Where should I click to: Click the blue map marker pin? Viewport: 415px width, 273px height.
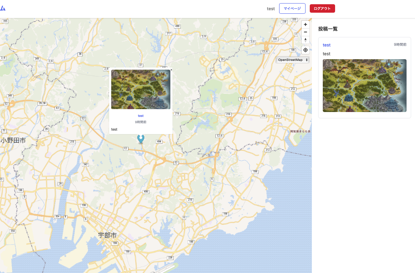(x=141, y=138)
